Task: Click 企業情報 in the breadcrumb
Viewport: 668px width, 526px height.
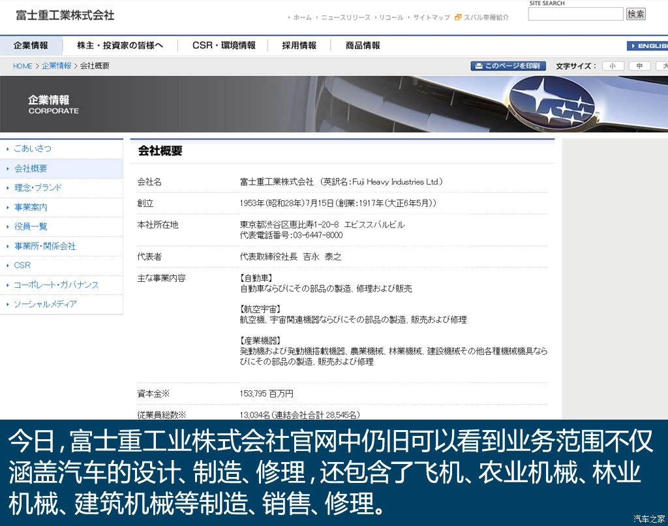Action: pyautogui.click(x=57, y=66)
